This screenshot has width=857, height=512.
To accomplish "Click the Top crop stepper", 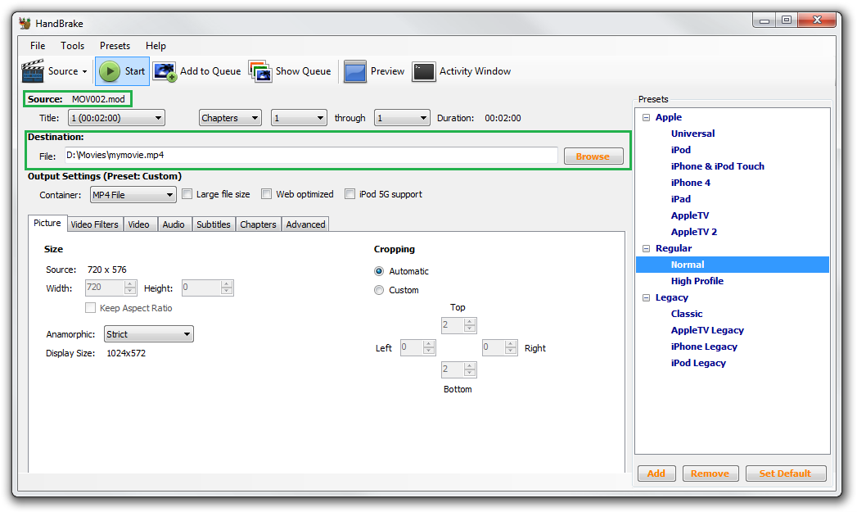I will click(x=458, y=325).
